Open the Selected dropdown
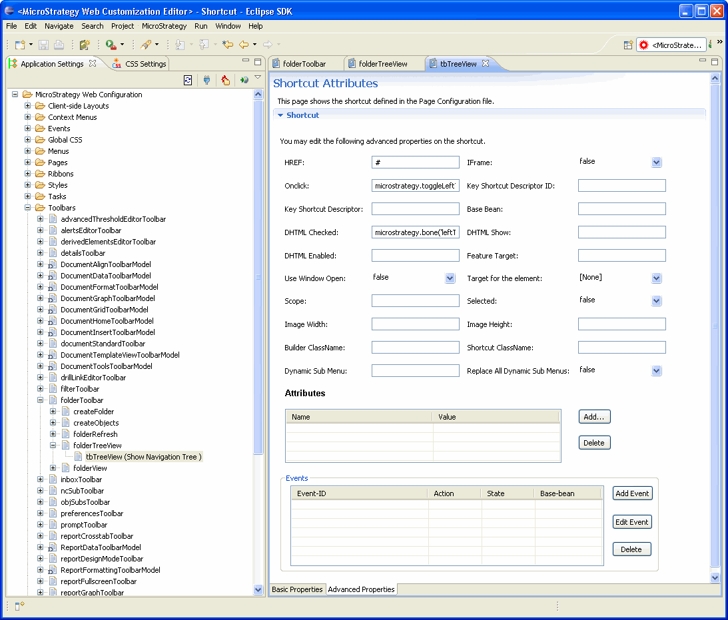 pos(656,301)
